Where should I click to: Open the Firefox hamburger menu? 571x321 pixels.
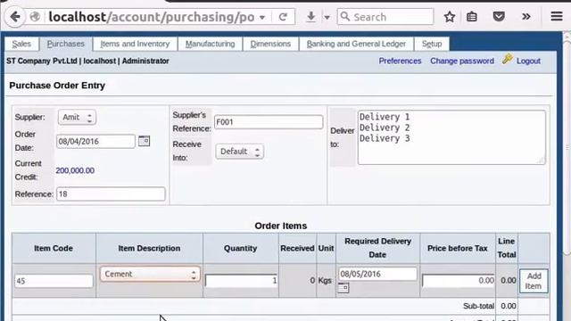coord(557,16)
